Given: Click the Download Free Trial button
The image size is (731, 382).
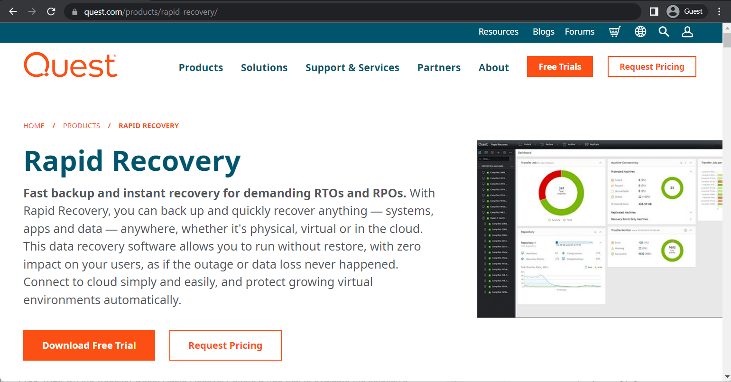Looking at the screenshot, I should tap(89, 345).
